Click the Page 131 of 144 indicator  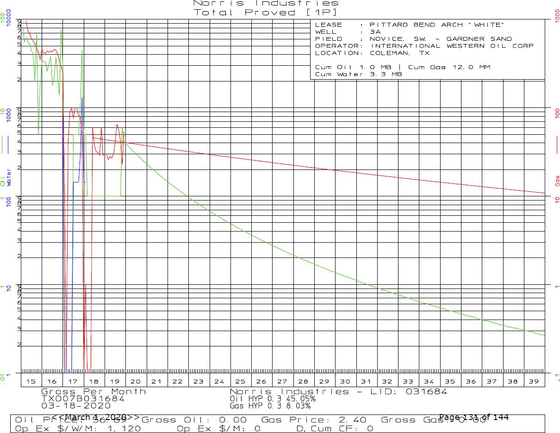pos(473,417)
